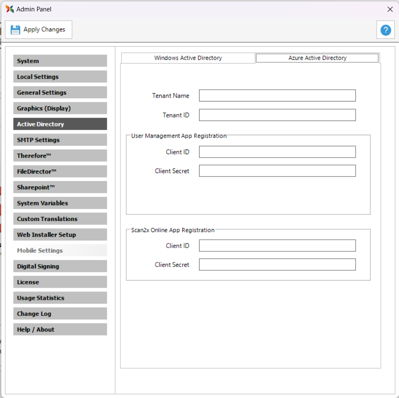The width and height of the screenshot is (399, 398).
Task: Show the System Variables page
Action: [60, 203]
